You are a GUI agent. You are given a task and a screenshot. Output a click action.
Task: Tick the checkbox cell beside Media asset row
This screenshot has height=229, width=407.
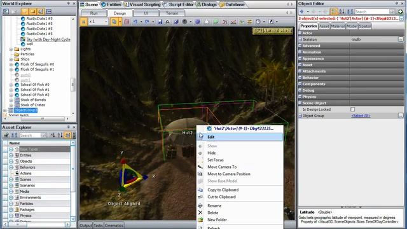point(5,191)
